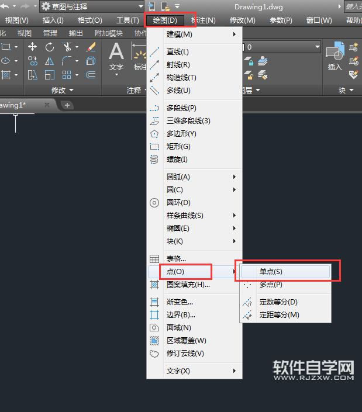Switch to the 输出 ribbon tab

pyautogui.click(x=75, y=33)
